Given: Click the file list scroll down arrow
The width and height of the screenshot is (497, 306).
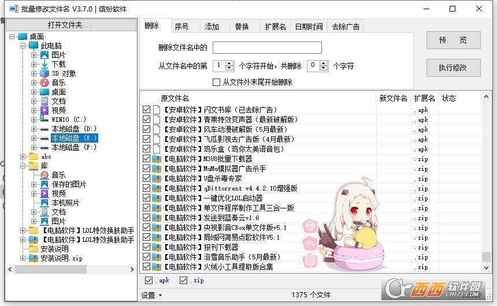Looking at the screenshot, I should pyautogui.click(x=486, y=268).
